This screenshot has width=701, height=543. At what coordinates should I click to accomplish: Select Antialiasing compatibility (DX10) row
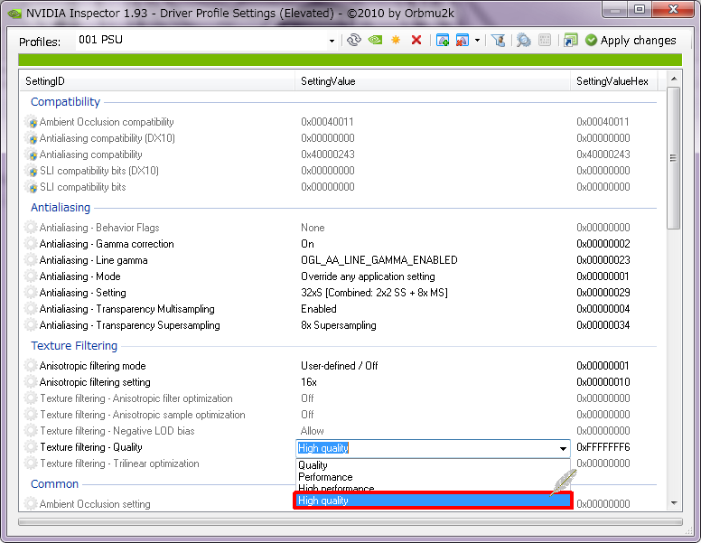tap(340, 138)
